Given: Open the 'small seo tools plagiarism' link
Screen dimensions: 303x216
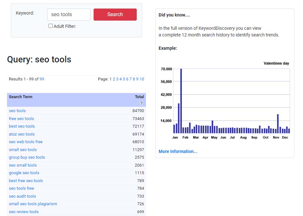Looking at the screenshot, I should [x=33, y=204].
